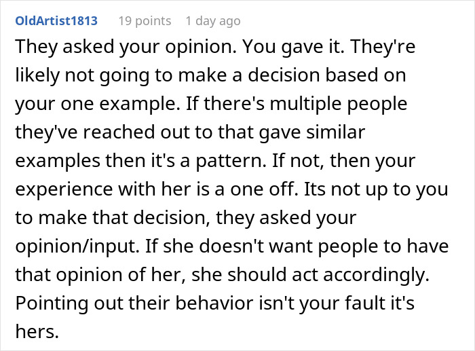Open the OldArtist1813 user profile
475x351 pixels.
click(x=56, y=21)
